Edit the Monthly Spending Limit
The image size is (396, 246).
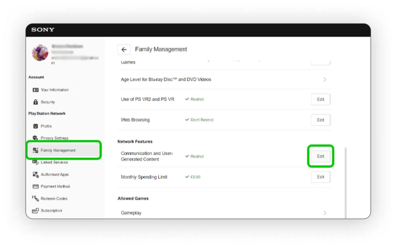coord(320,177)
